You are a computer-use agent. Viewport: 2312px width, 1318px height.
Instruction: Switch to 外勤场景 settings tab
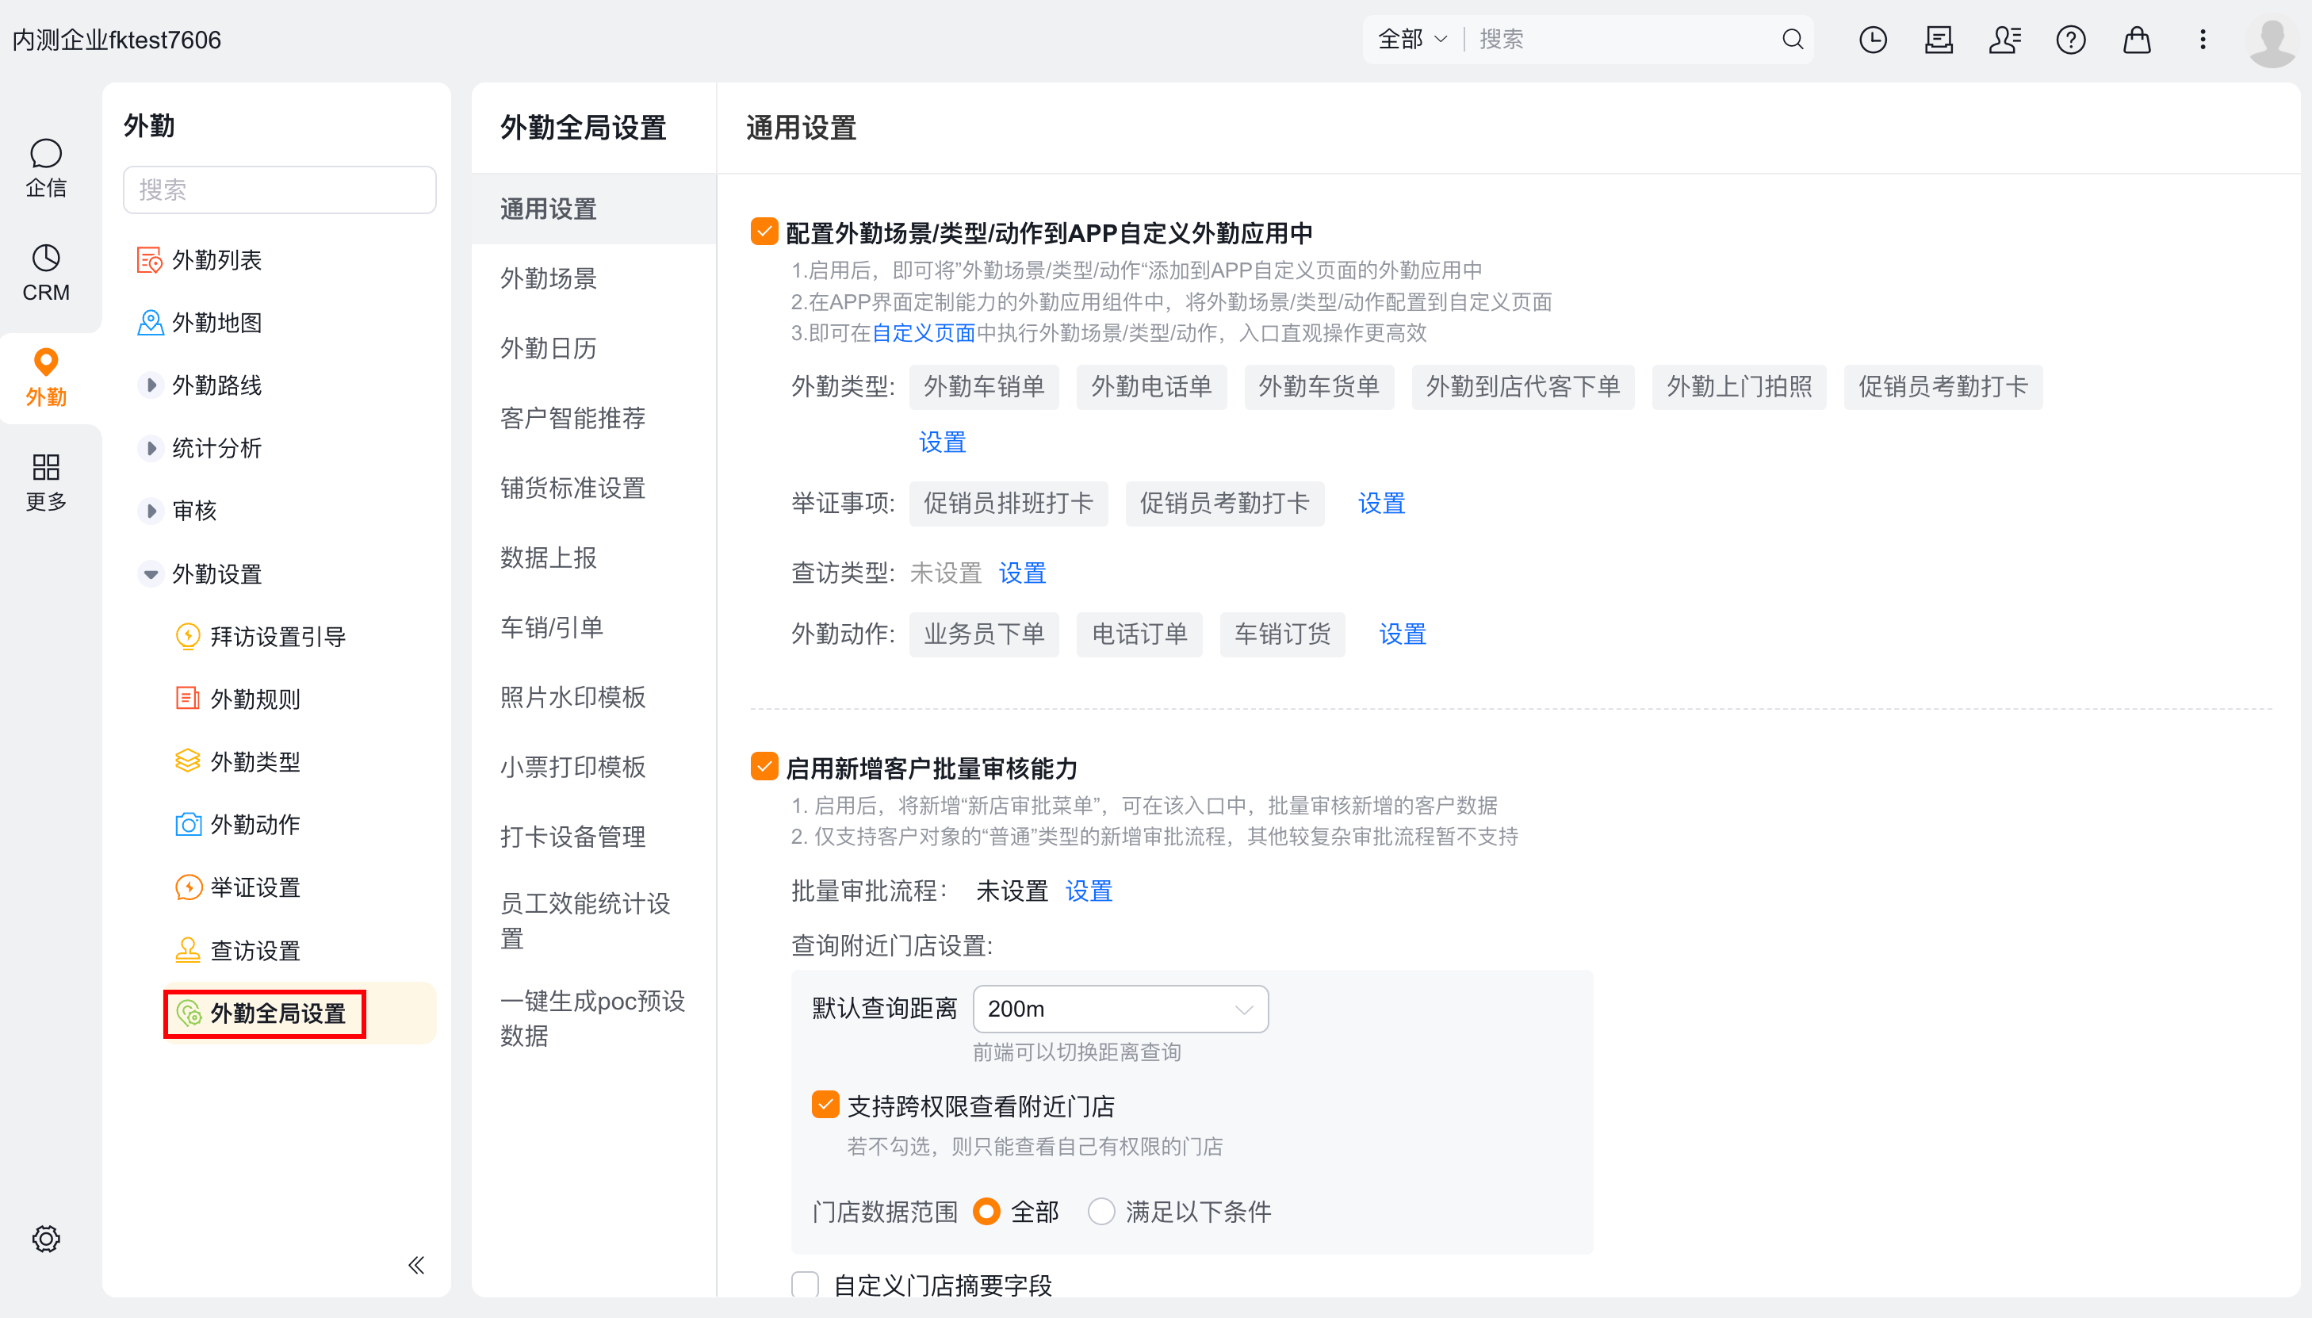click(594, 279)
